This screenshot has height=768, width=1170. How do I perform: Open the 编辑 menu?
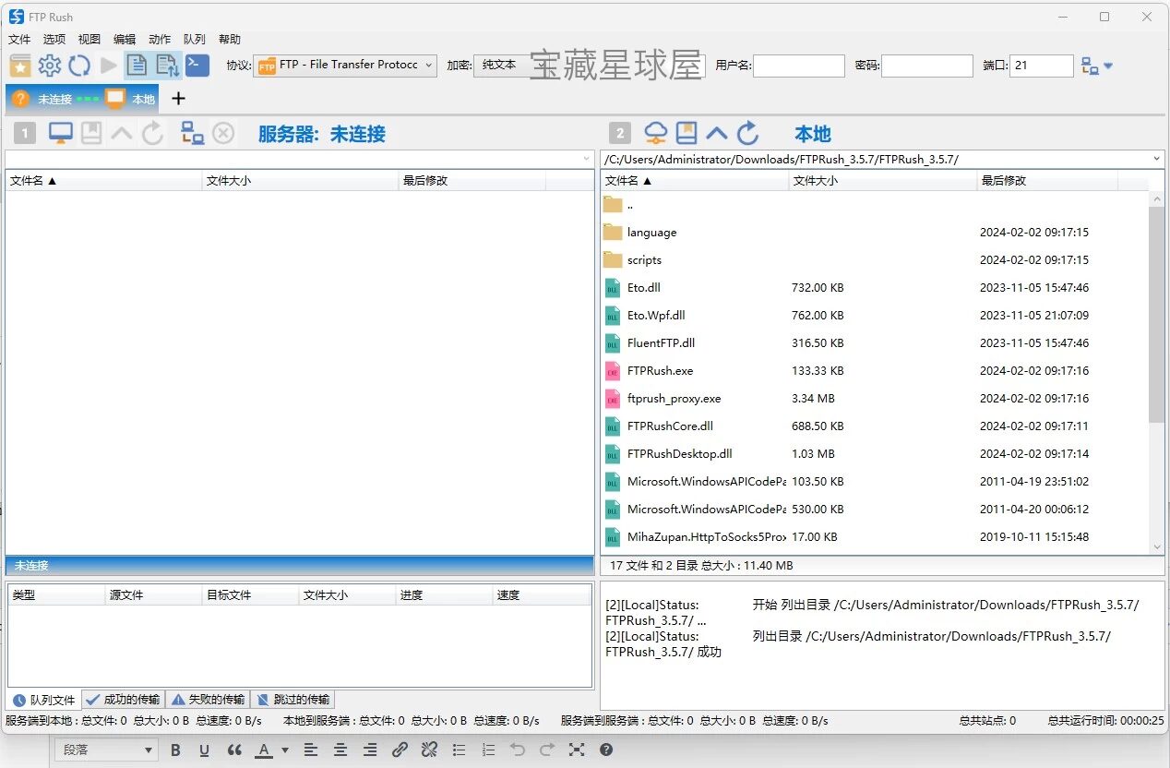pyautogui.click(x=125, y=40)
